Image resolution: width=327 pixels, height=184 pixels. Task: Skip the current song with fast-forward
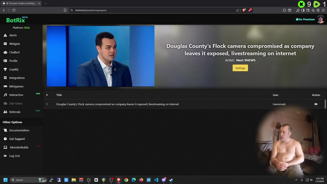316,104
